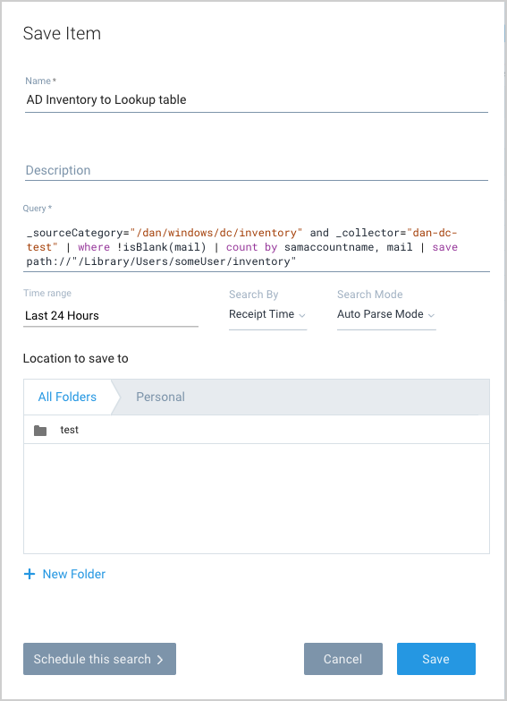Screen dimensions: 507x701
Task: Click the folder icon next to test
Action: click(40, 430)
